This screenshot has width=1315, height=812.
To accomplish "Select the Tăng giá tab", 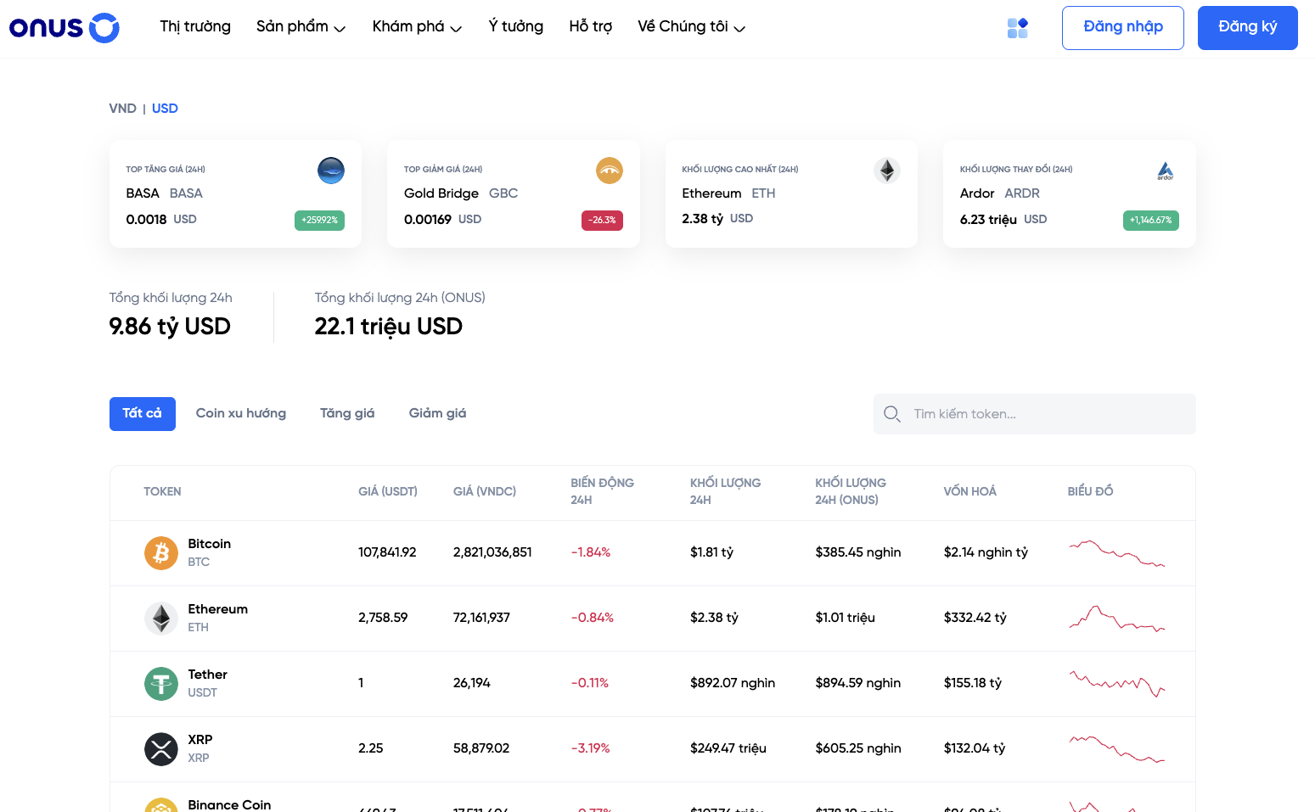I will click(347, 413).
